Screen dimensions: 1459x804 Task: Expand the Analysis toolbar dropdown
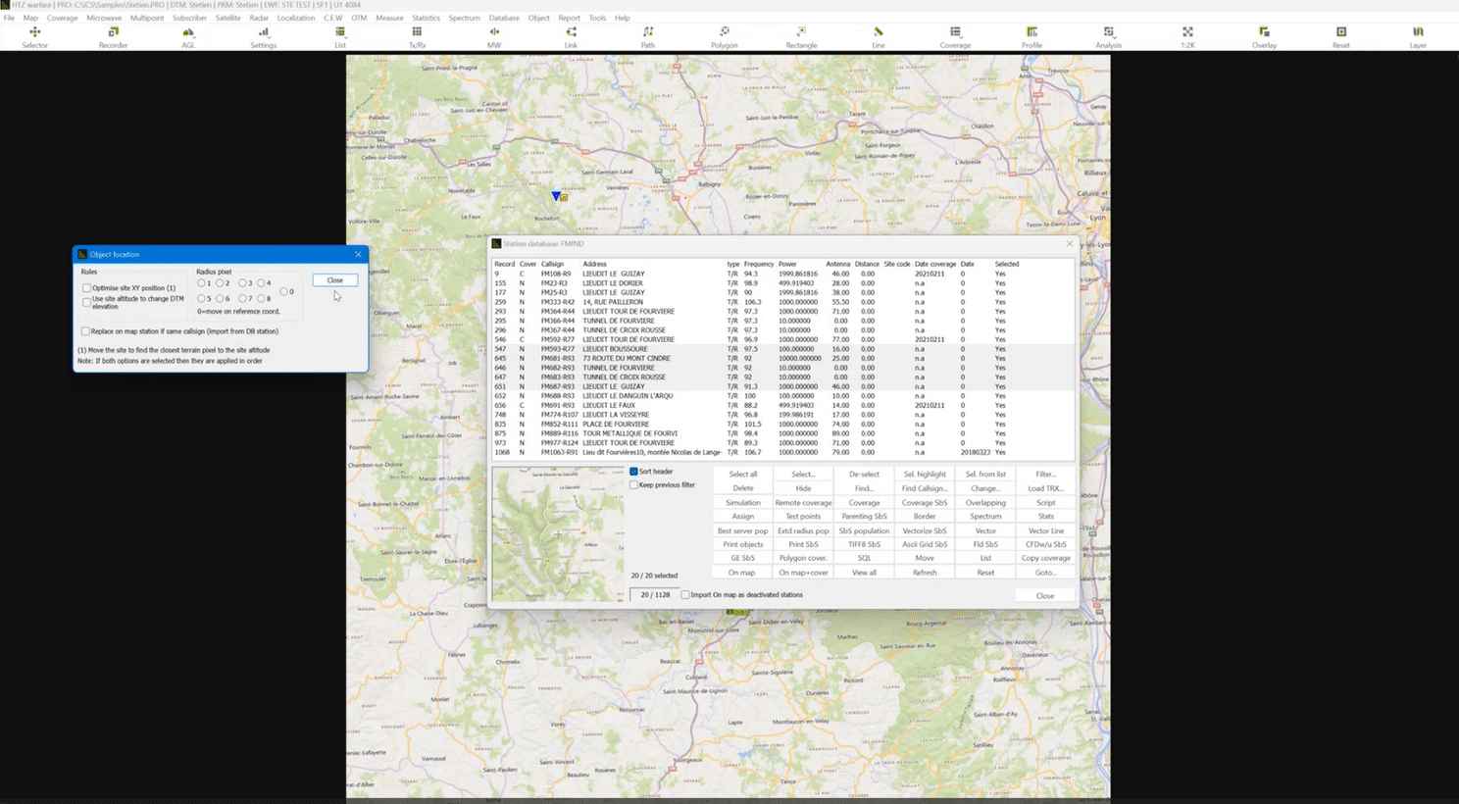[x=1108, y=36]
